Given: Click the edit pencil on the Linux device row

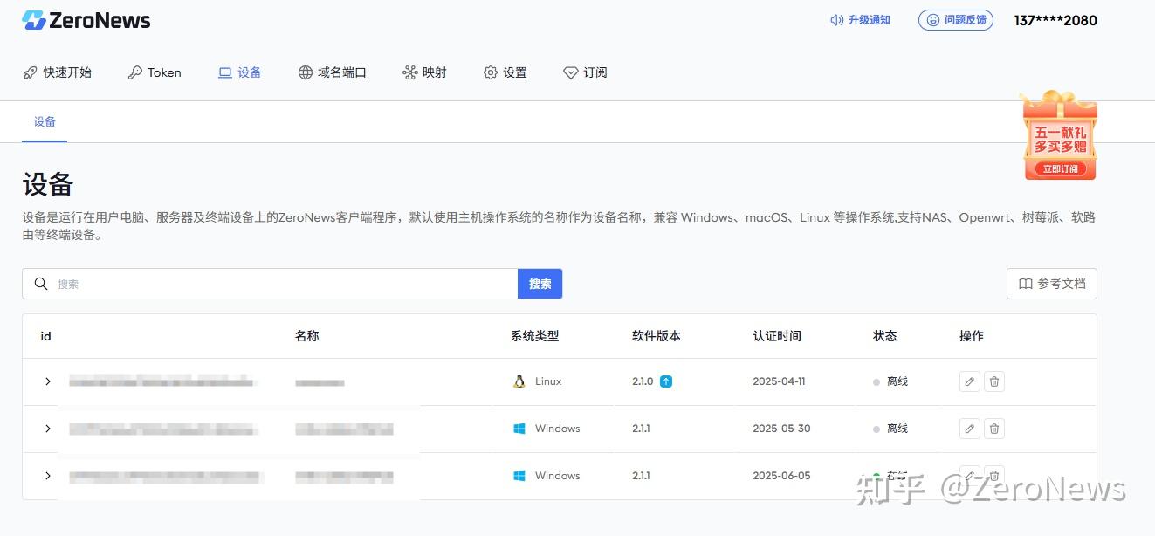Looking at the screenshot, I should click(969, 381).
